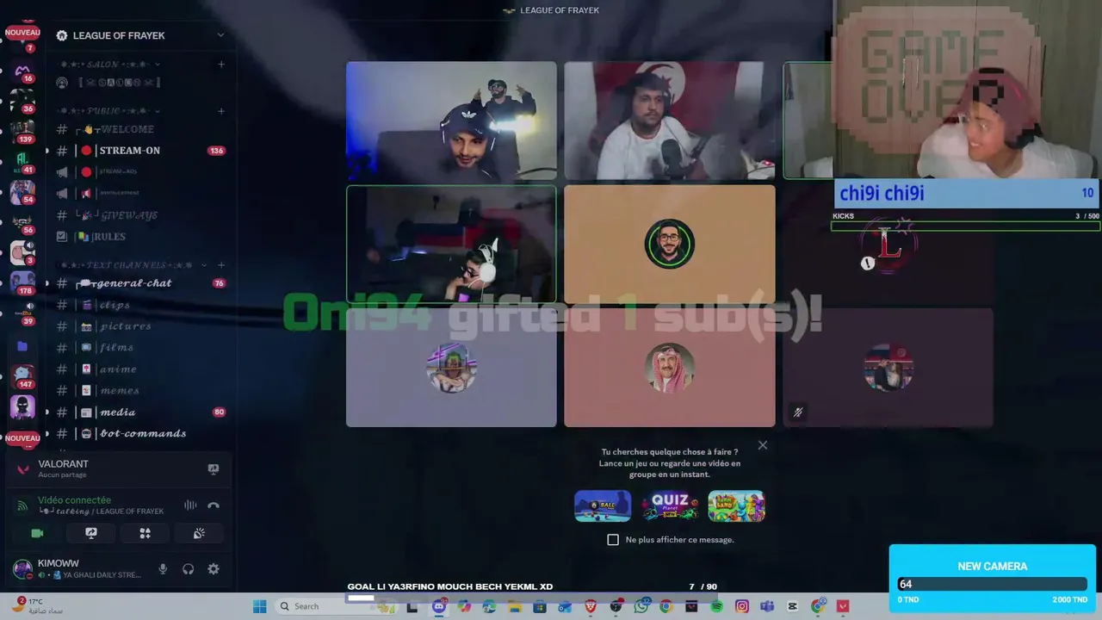This screenshot has height=620, width=1102.
Task: Toggle the camera button in voice panel
Action: tap(37, 534)
